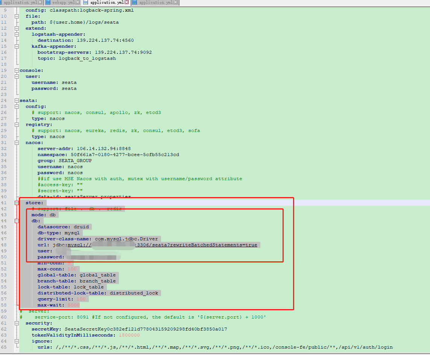Close the active application.yml tab

point(127,2)
